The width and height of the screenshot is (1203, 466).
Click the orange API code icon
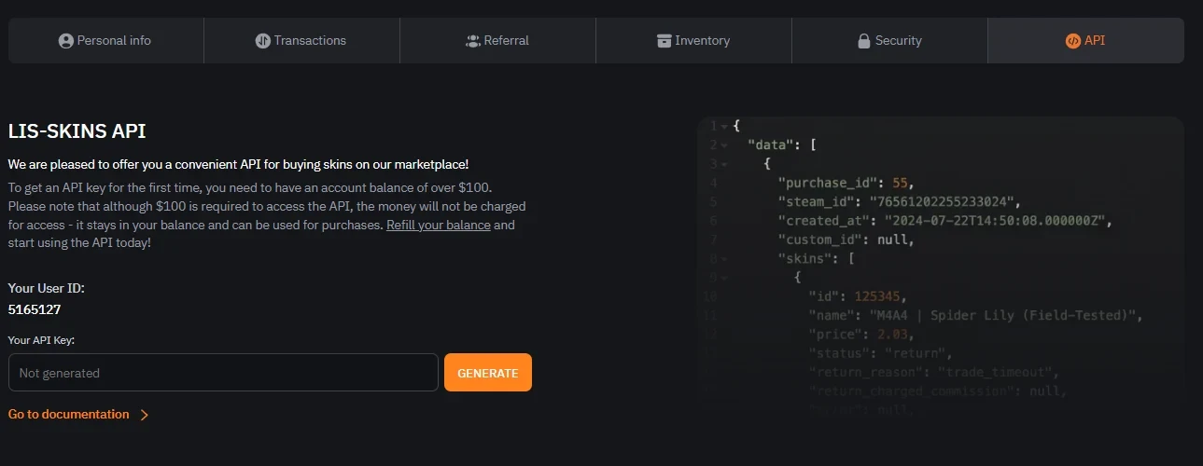click(x=1072, y=41)
